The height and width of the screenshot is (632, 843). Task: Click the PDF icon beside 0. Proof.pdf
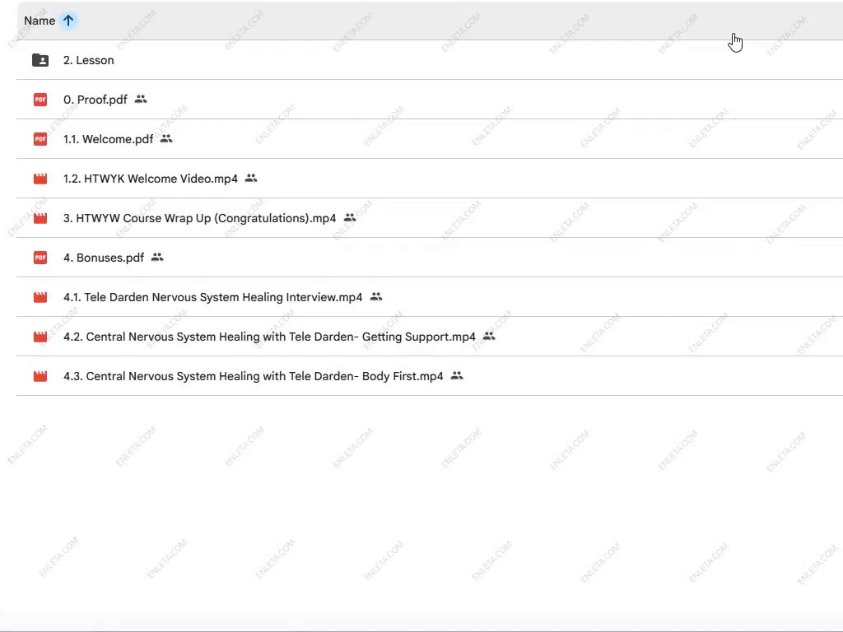40,100
